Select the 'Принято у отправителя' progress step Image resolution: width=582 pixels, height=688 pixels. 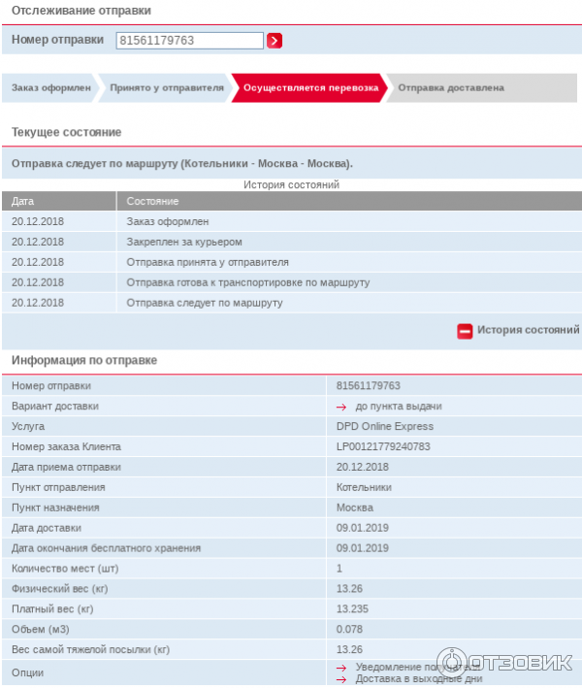[x=166, y=87]
